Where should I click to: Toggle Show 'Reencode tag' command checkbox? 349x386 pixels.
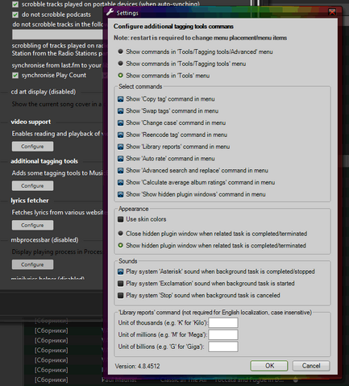point(121,135)
